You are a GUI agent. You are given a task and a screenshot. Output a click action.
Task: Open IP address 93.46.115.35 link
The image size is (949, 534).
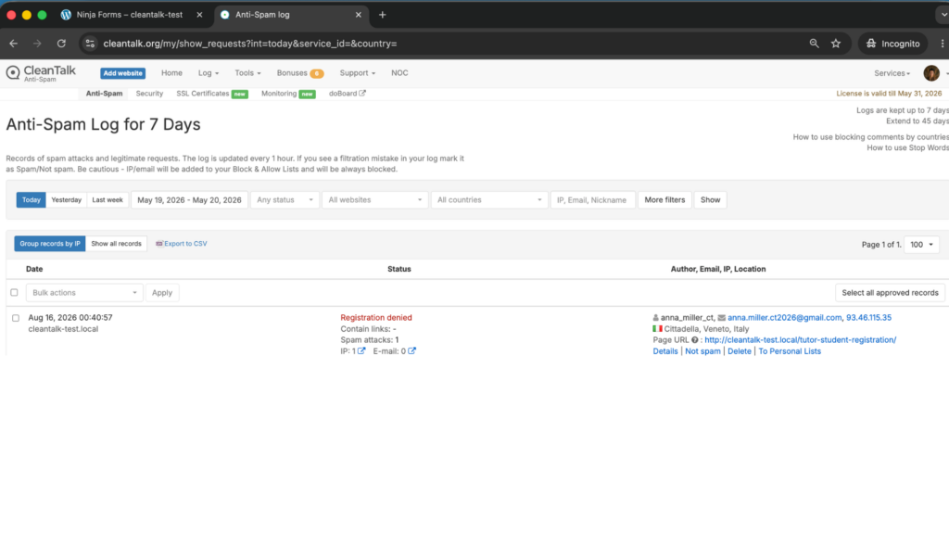[x=868, y=317]
